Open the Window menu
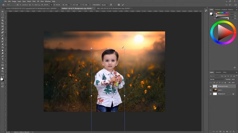238x133 pixels. point(48,1)
